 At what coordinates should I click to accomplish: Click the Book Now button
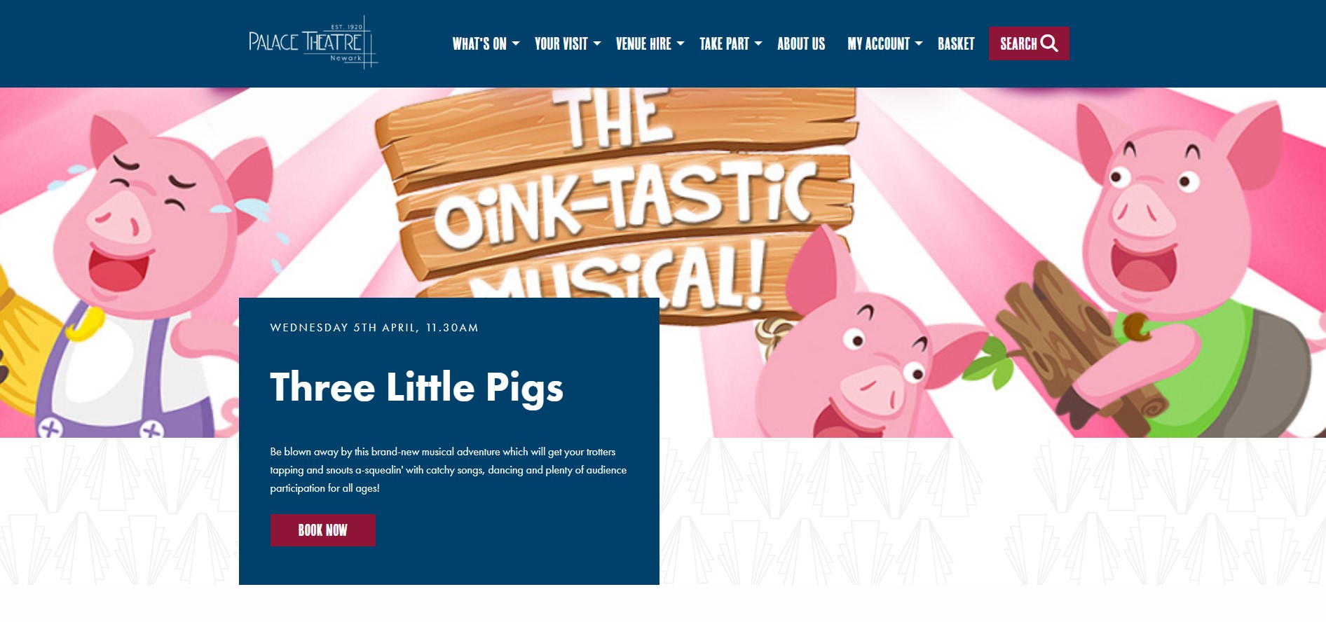323,530
